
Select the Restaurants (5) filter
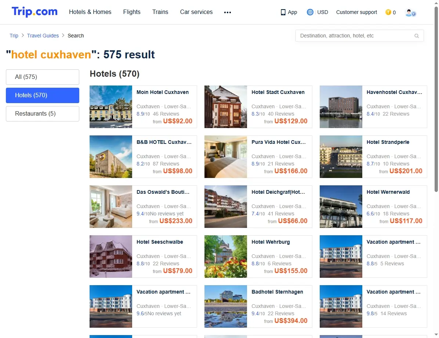point(43,114)
